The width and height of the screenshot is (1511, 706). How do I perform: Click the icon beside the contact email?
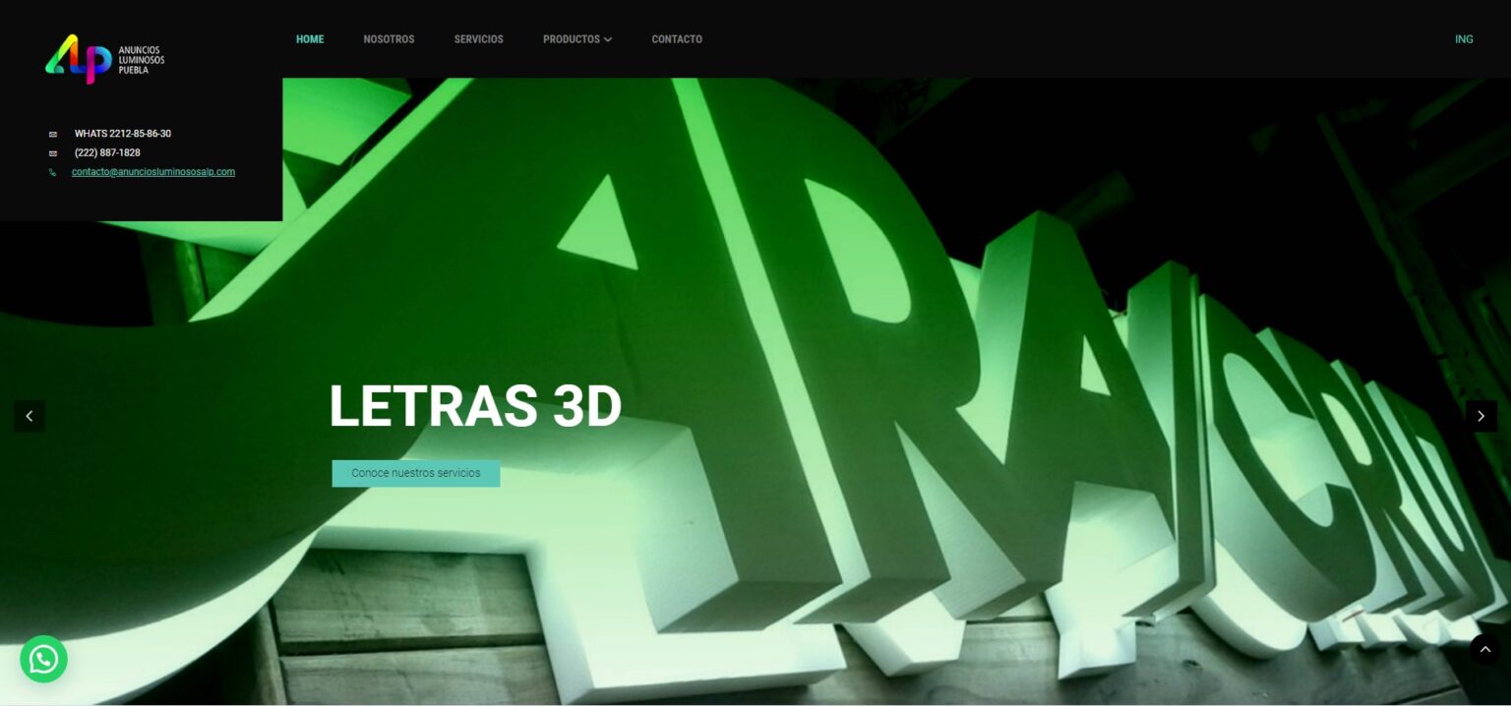click(x=53, y=172)
